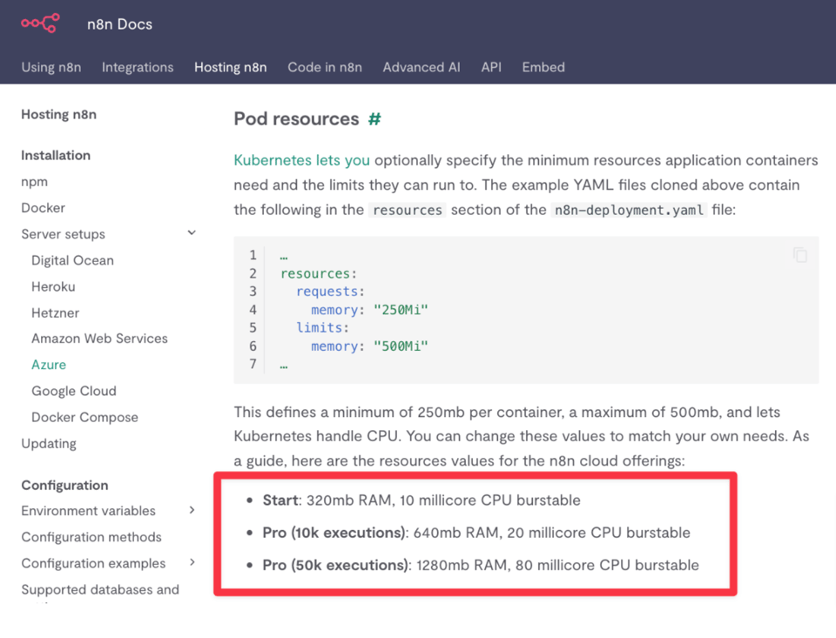Click the Pod resources heading text
The height and width of the screenshot is (638, 836).
click(296, 119)
